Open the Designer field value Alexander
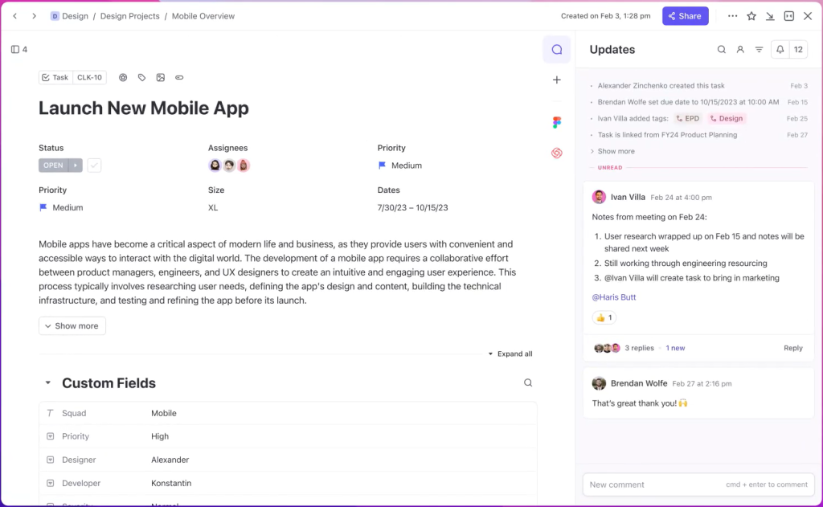 (170, 460)
